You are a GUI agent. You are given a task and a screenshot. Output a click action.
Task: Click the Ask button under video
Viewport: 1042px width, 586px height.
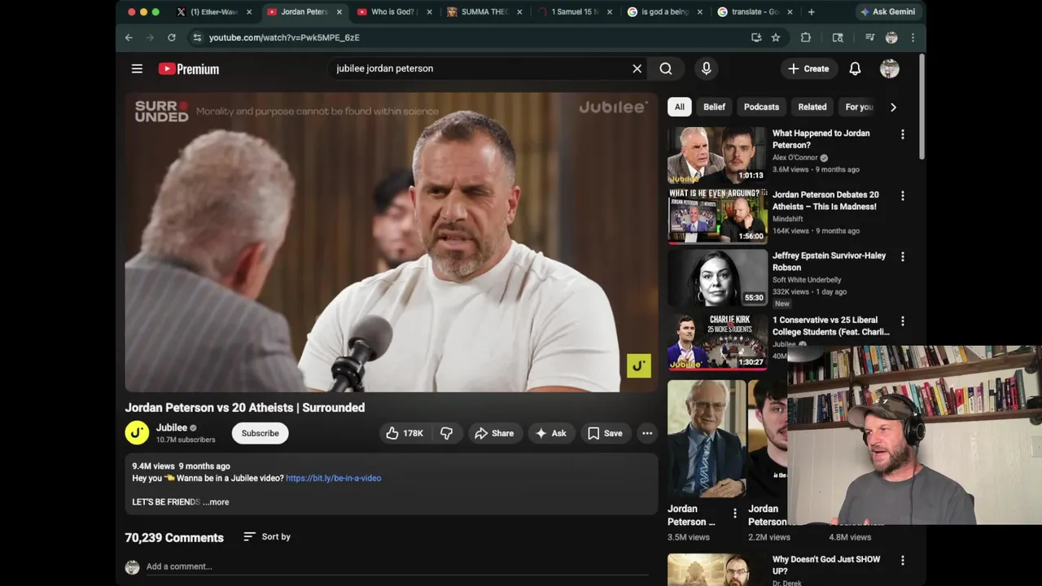(x=551, y=433)
